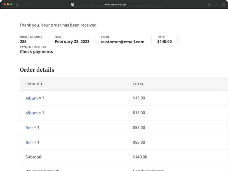Click the globe icon in the address bar
The height and width of the screenshot is (171, 228).
pyautogui.click(x=72, y=4)
